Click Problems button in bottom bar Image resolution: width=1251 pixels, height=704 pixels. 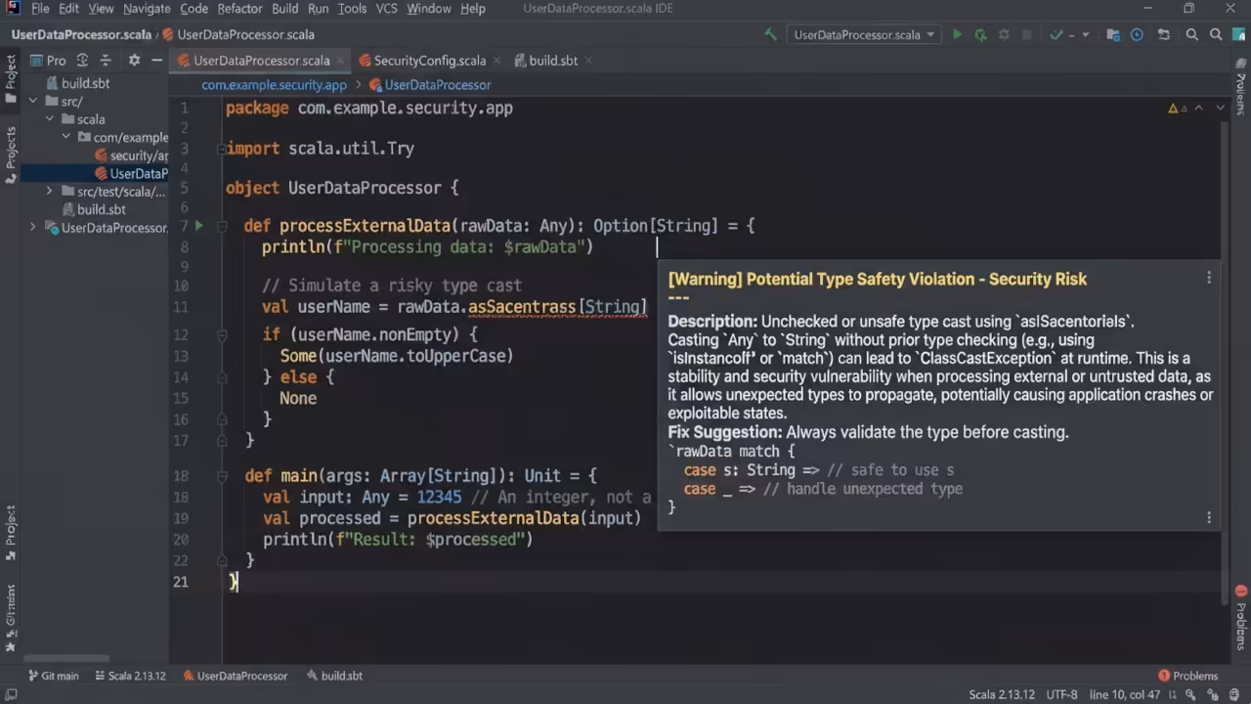point(1188,676)
